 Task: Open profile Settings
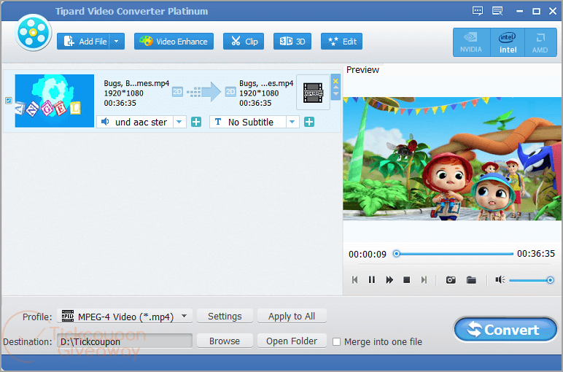225,317
